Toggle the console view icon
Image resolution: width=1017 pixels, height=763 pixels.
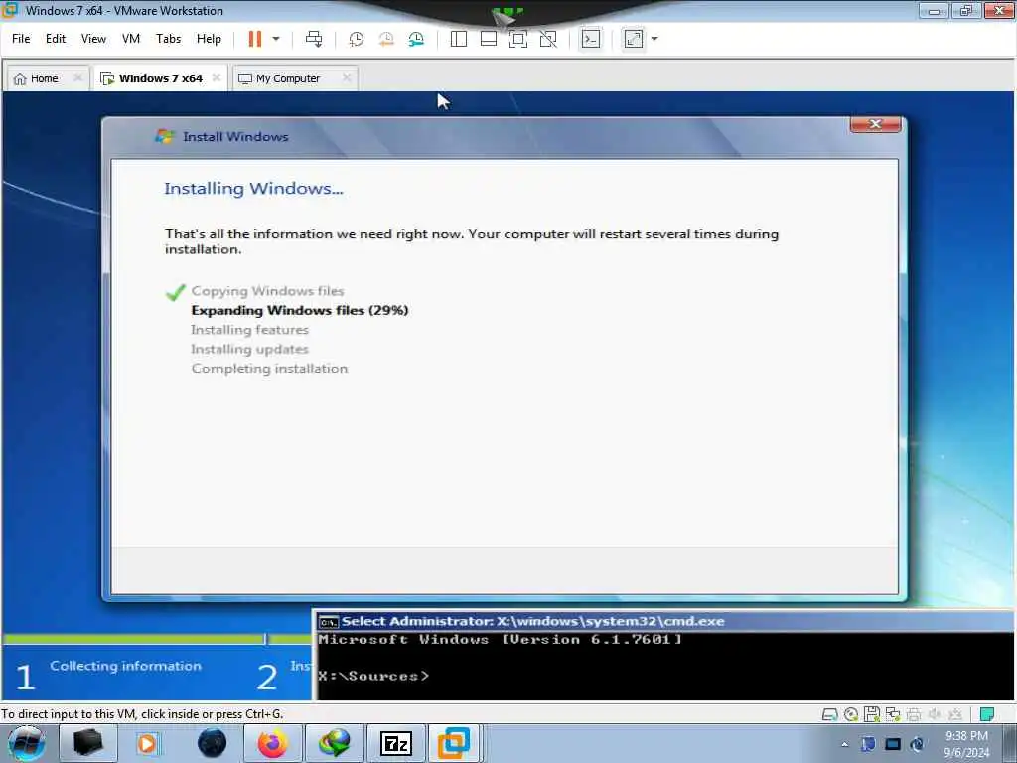590,39
